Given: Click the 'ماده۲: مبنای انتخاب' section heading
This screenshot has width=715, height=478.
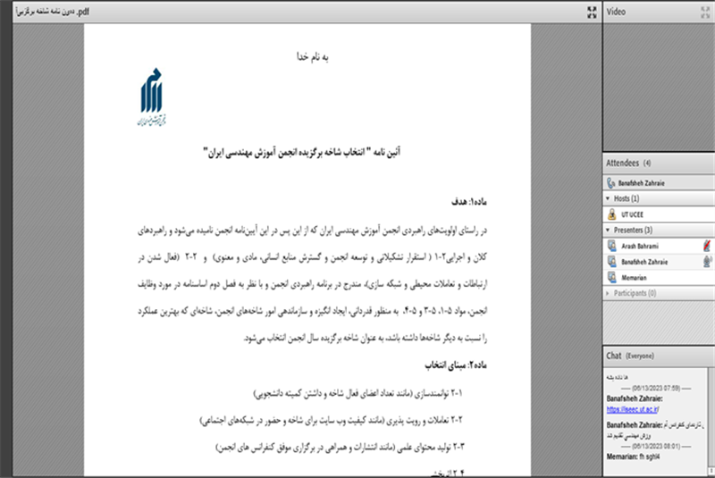Looking at the screenshot, I should (456, 365).
